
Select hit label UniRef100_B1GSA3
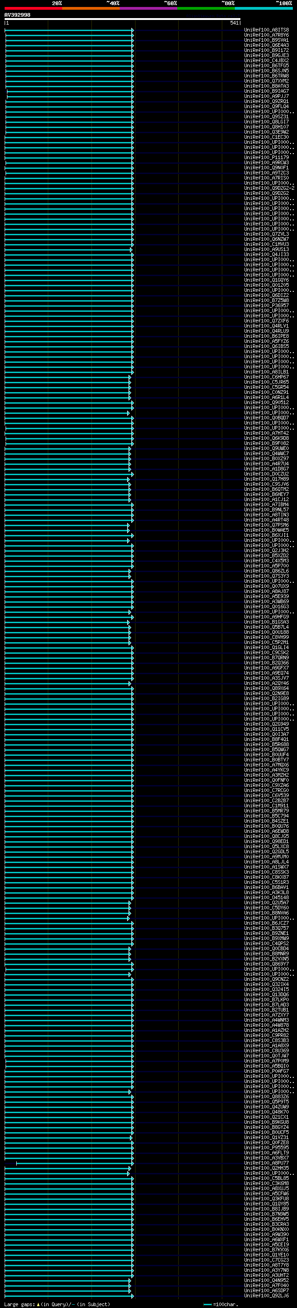(266, 622)
